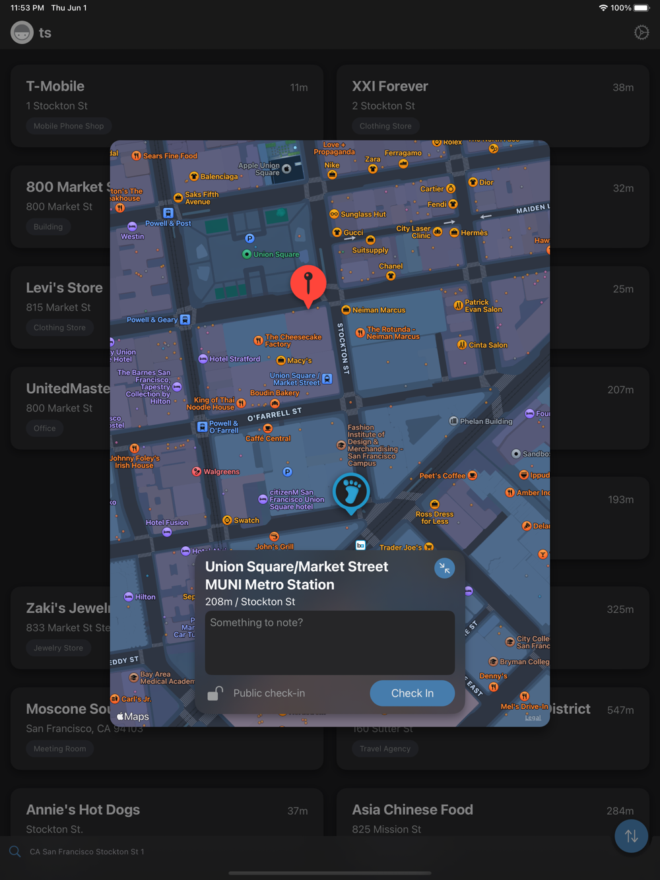This screenshot has height=880, width=660.
Task: Tap the Swatch shop icon on map
Action: tap(228, 520)
